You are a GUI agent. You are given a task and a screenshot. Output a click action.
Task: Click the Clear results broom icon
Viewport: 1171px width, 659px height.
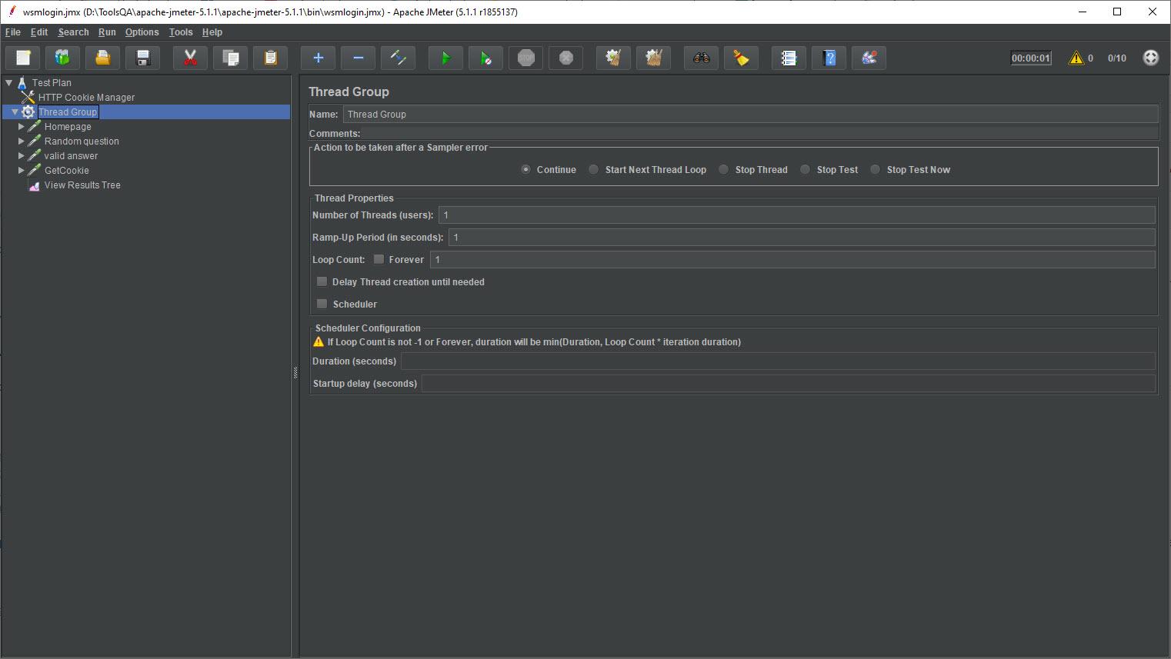tap(614, 58)
